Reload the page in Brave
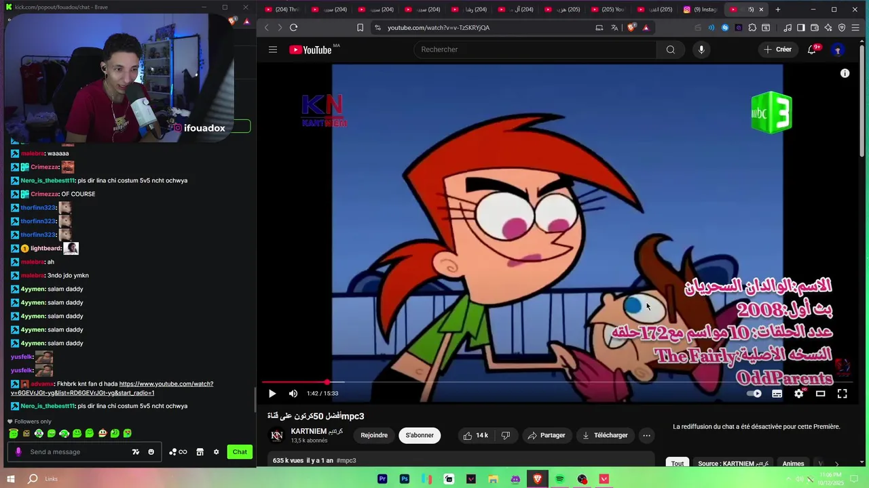The image size is (869, 488). tap(293, 28)
